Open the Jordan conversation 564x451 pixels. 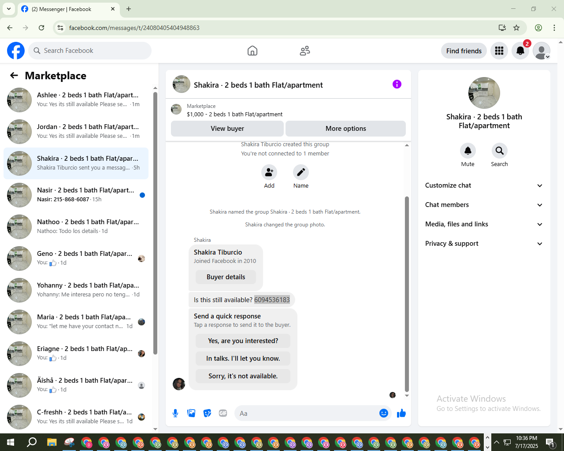click(x=76, y=131)
